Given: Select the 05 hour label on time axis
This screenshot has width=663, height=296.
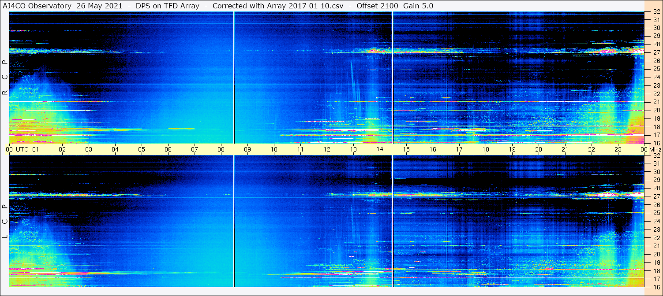Looking at the screenshot, I should pyautogui.click(x=142, y=149).
